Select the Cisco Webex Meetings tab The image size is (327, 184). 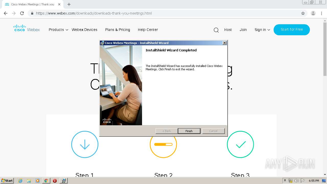pyautogui.click(x=32, y=4)
